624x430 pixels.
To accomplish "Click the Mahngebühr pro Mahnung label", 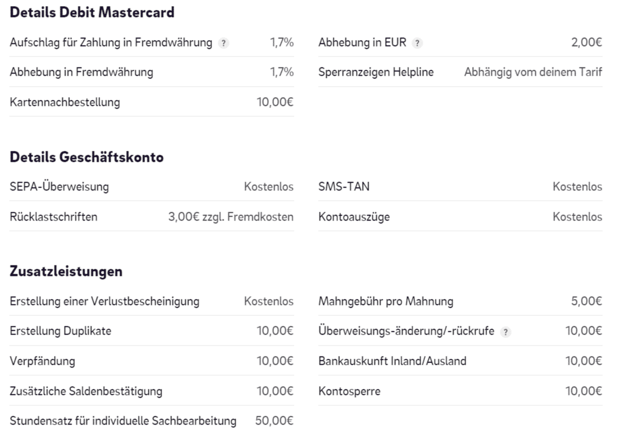I will (386, 301).
